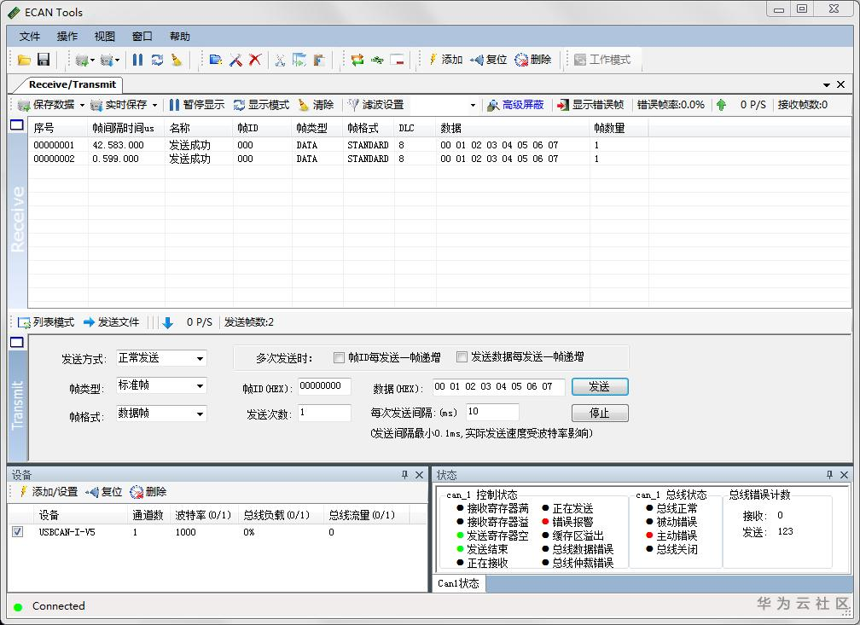Click the 复位 reset icon in top toolbar
This screenshot has width=860, height=625.
[477, 59]
